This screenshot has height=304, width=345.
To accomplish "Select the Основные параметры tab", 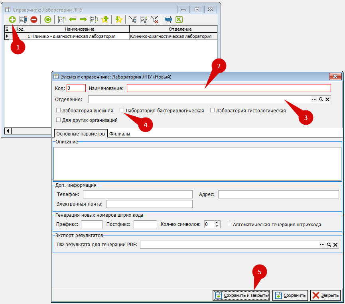I will pos(81,134).
